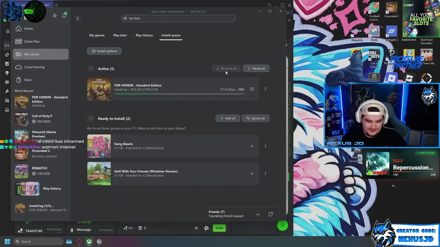Image resolution: width=440 pixels, height=247 pixels.
Task: Pop out the Friends panel
Action: coord(271,214)
